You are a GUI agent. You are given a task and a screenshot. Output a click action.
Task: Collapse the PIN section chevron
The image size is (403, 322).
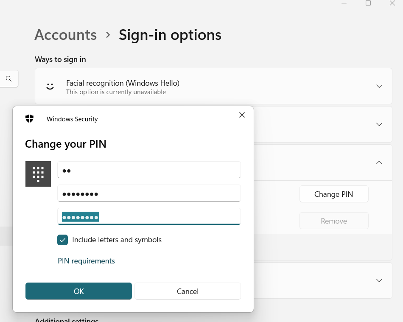coord(379,162)
